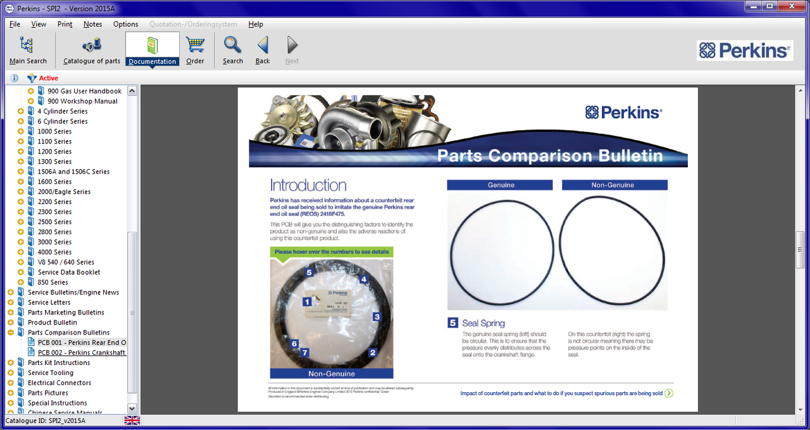Click hotspot number 4 on seal photo
This screenshot has height=430, width=810.
pos(363,279)
